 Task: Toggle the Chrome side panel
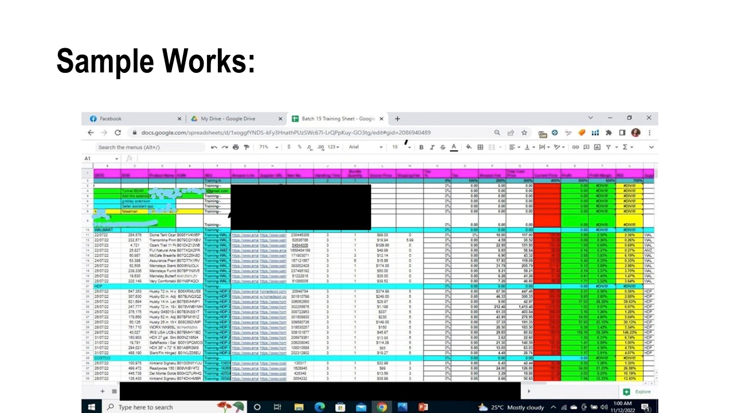(622, 133)
